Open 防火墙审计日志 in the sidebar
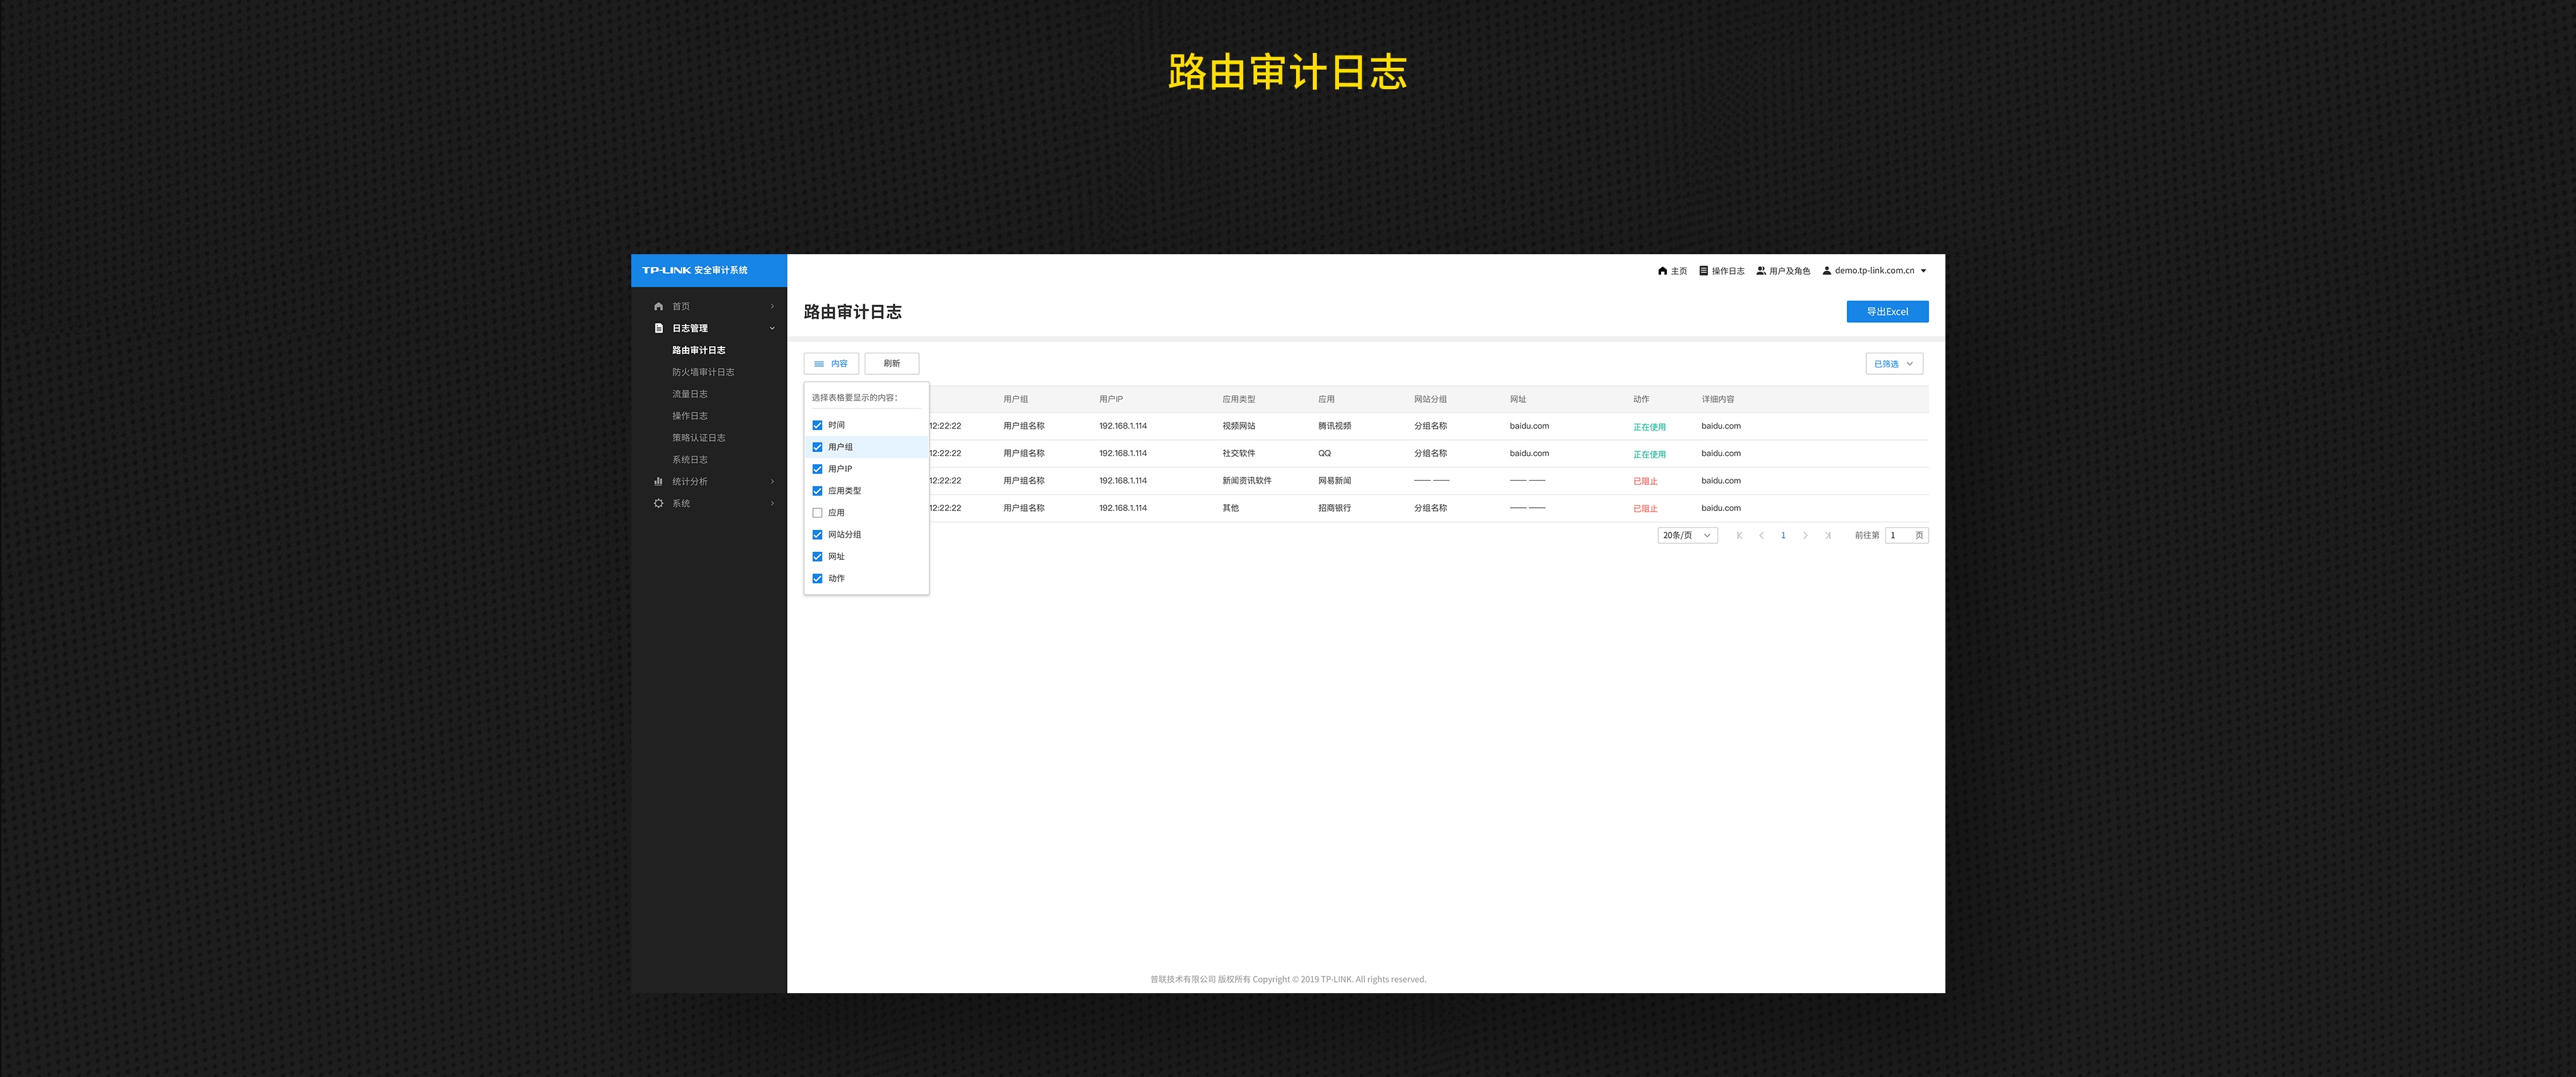2576x1077 pixels. click(x=703, y=372)
